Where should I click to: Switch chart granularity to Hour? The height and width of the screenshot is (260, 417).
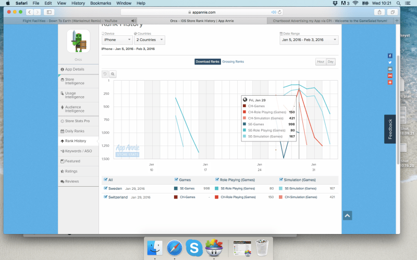point(321,61)
